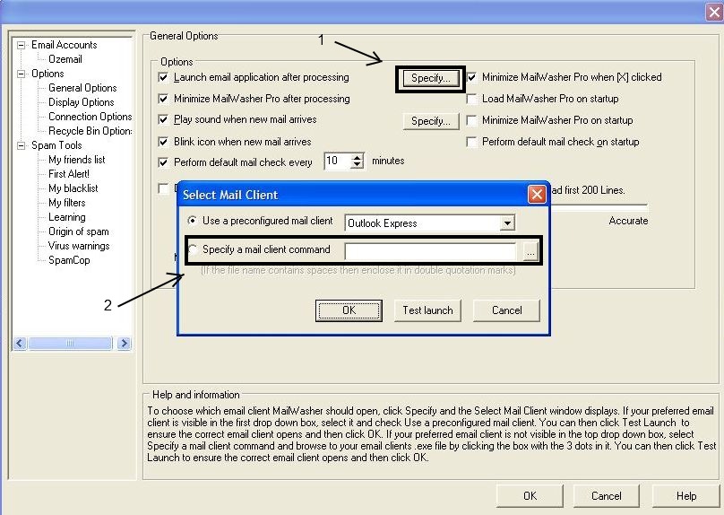The width and height of the screenshot is (724, 515).
Task: Increase mail check minutes with up arrow
Action: click(358, 157)
